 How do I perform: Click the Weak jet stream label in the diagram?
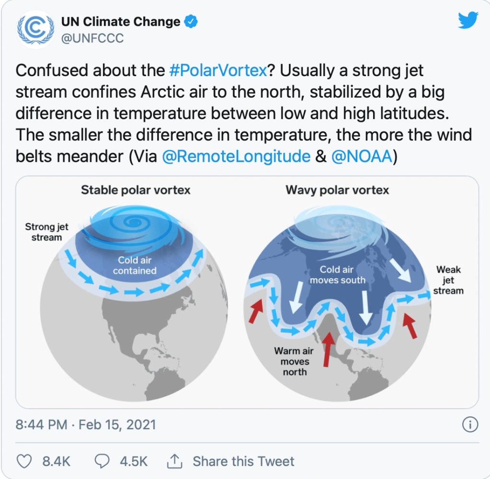point(448,280)
